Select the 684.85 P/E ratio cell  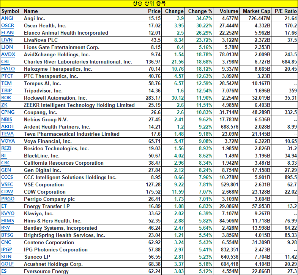[285, 62]
